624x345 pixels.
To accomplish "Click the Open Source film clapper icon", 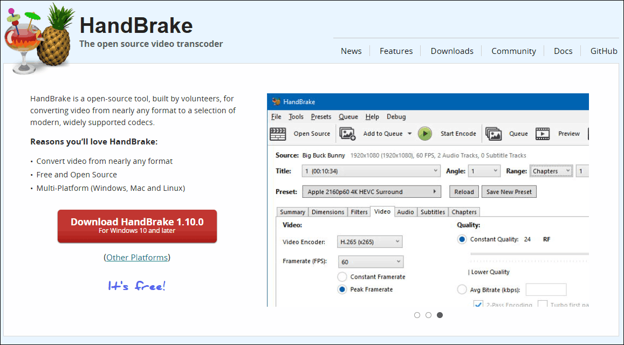I will pyautogui.click(x=278, y=134).
